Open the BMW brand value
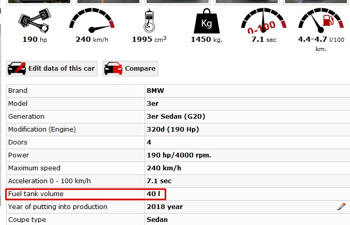Viewport: 350px width, 225px height. pos(155,91)
